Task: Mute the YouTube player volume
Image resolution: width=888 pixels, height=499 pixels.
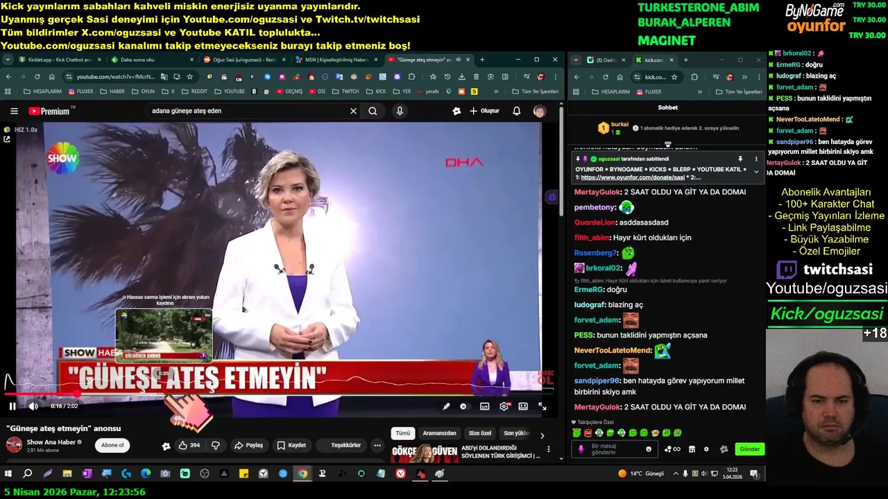Action: point(33,406)
